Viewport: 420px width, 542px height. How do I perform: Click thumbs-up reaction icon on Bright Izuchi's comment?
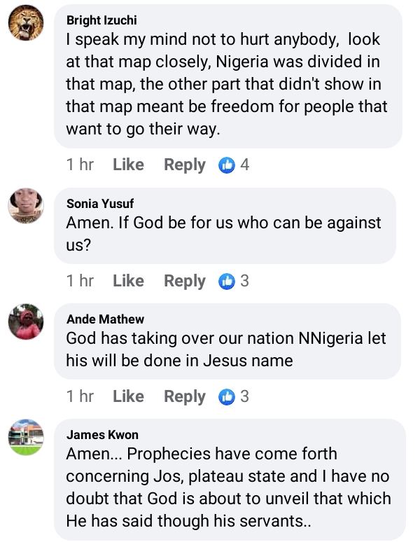[x=226, y=165]
